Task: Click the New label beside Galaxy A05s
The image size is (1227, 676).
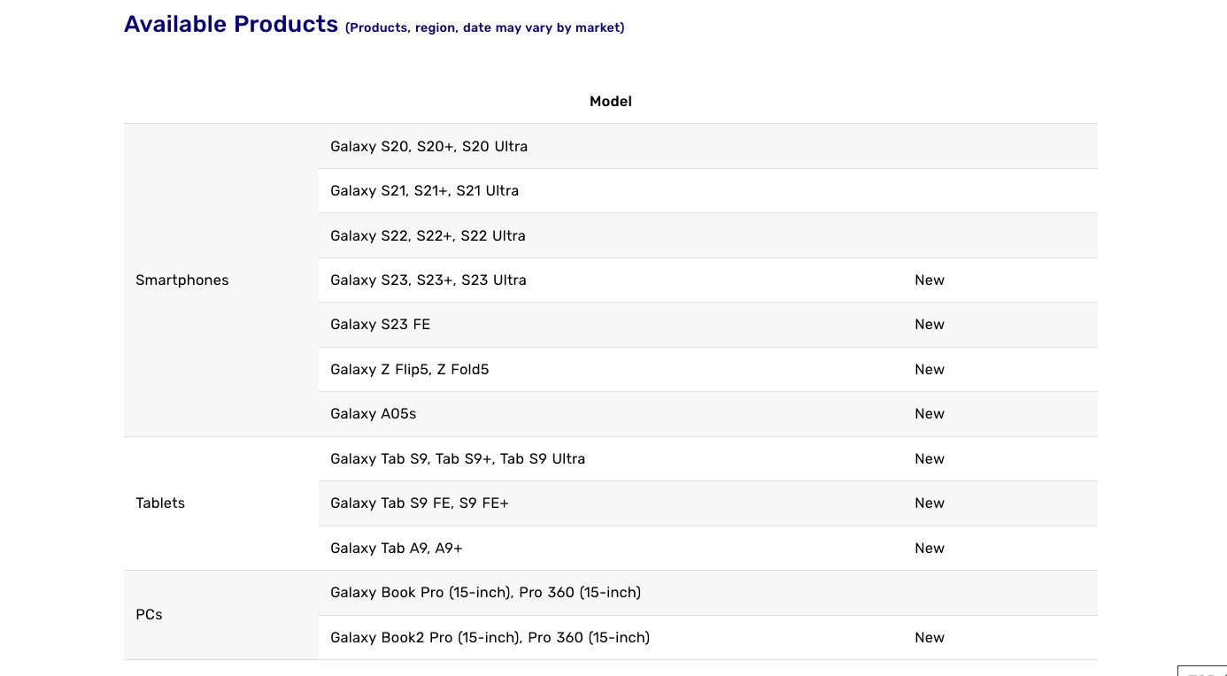Action: 930,414
